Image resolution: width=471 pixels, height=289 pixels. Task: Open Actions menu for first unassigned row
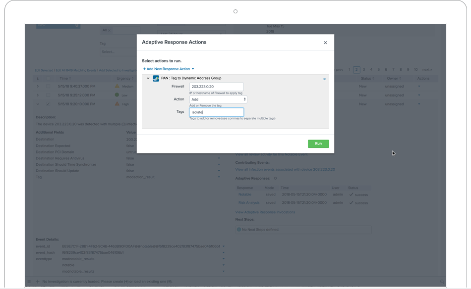[419, 86]
